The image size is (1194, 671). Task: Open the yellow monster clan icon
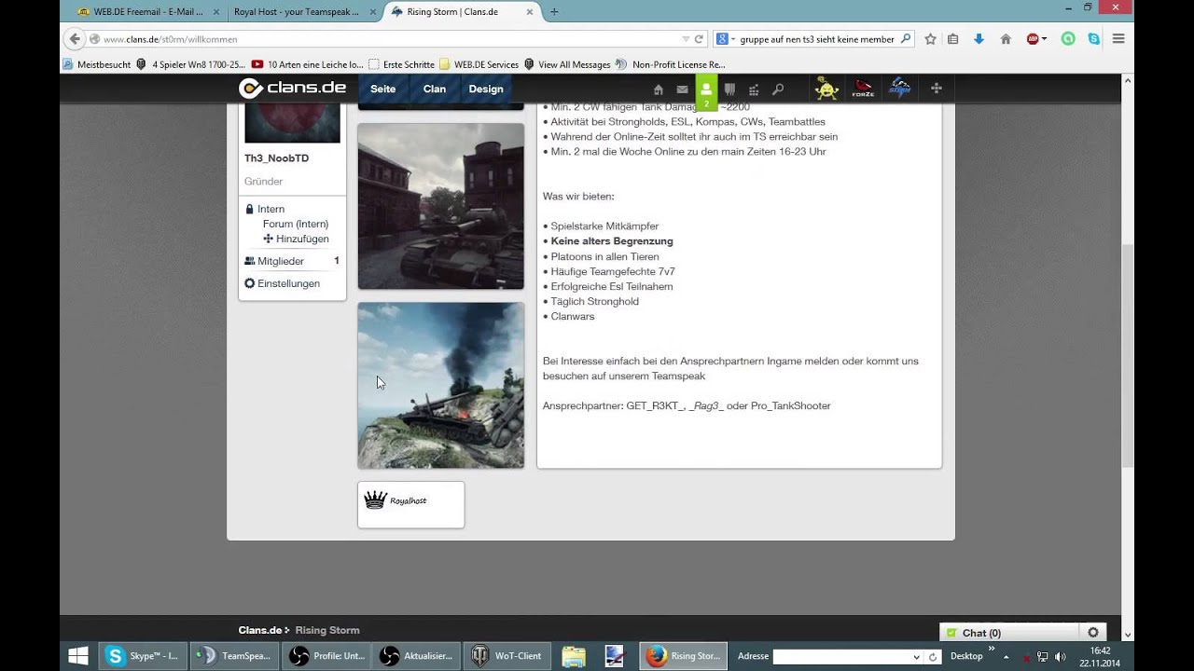826,89
